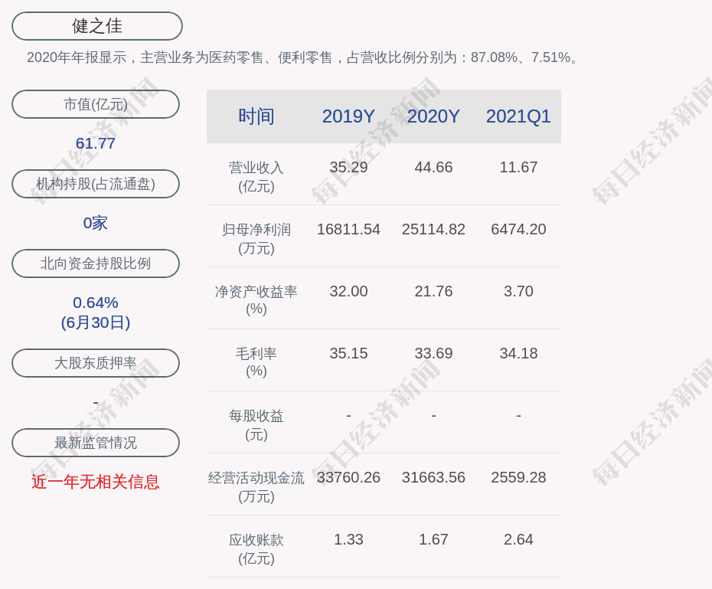Click the 应收账款 row label
This screenshot has height=589, width=712.
point(256,548)
